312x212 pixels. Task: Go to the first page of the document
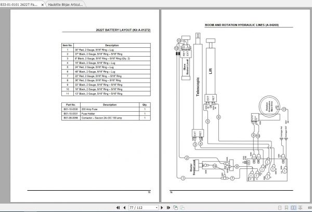pos(118,208)
